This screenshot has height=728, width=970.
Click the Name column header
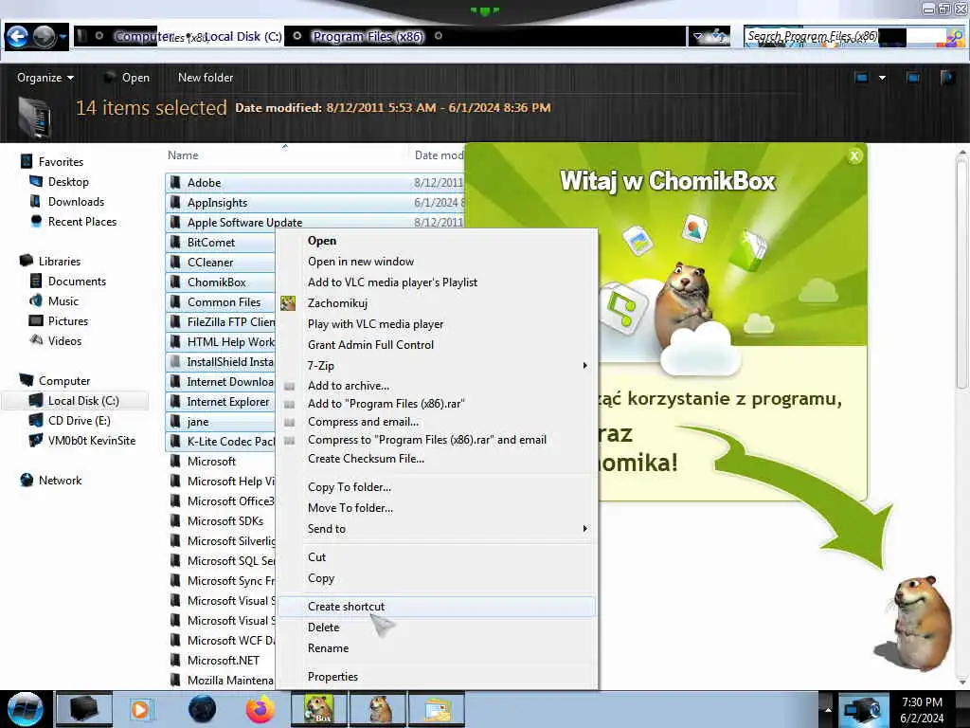coord(183,155)
